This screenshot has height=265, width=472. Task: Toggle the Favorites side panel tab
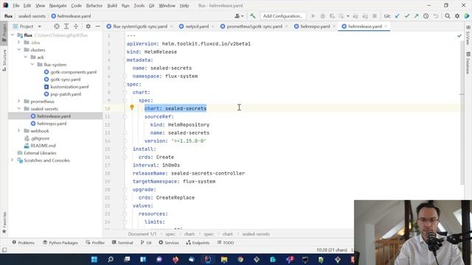tap(4, 222)
